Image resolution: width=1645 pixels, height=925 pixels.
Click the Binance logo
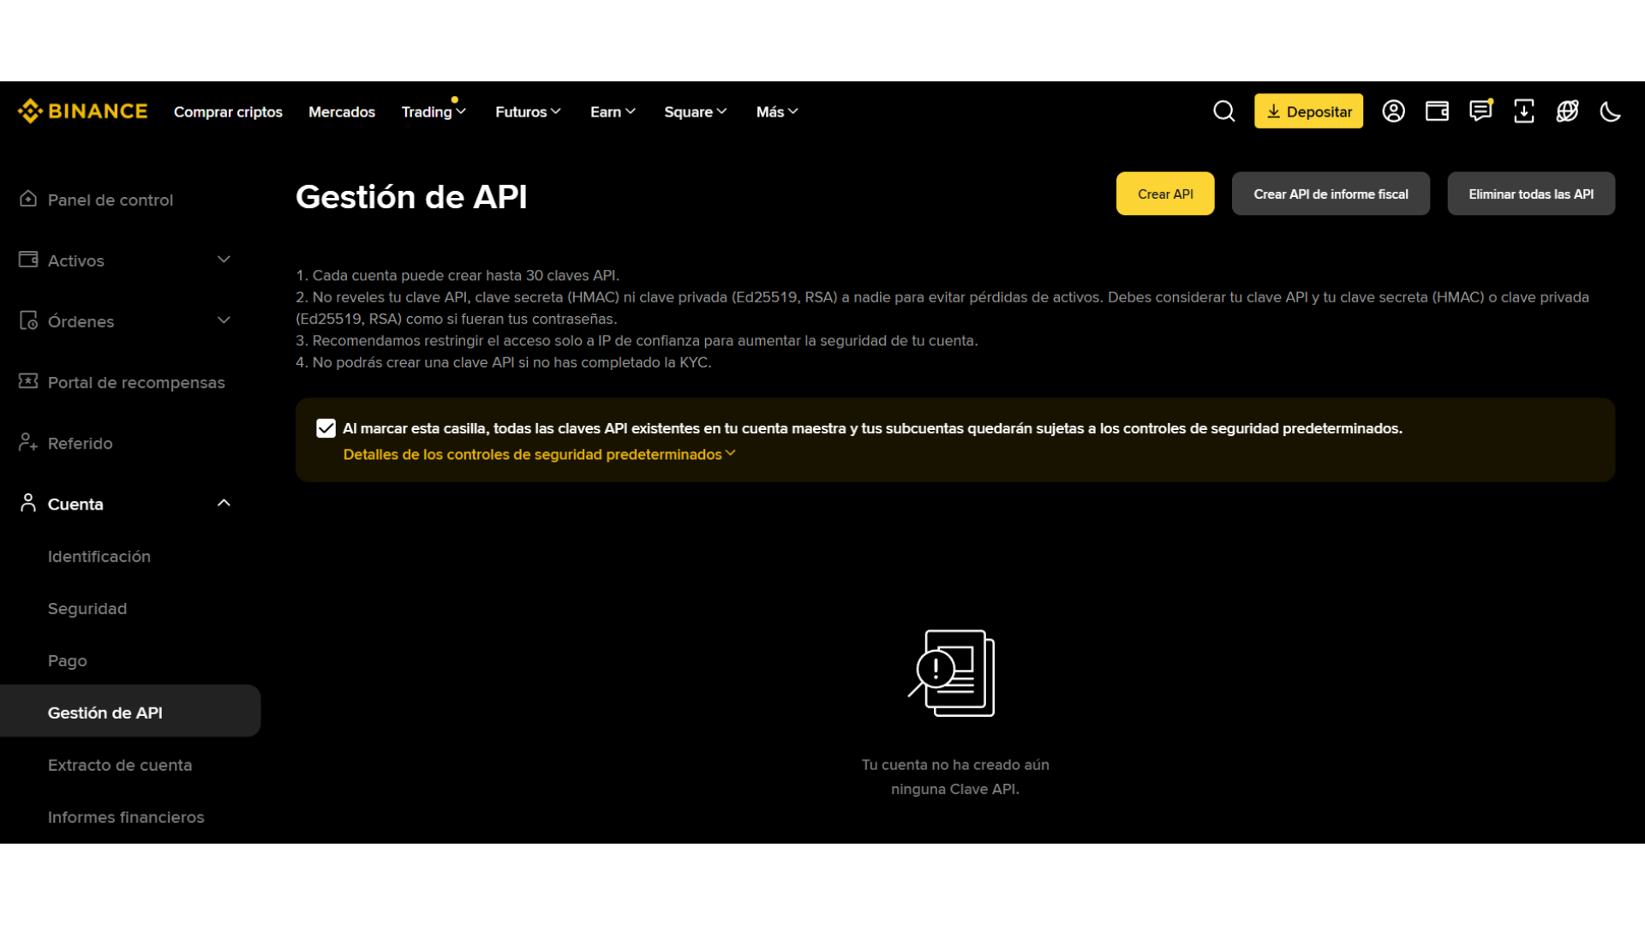(x=81, y=110)
